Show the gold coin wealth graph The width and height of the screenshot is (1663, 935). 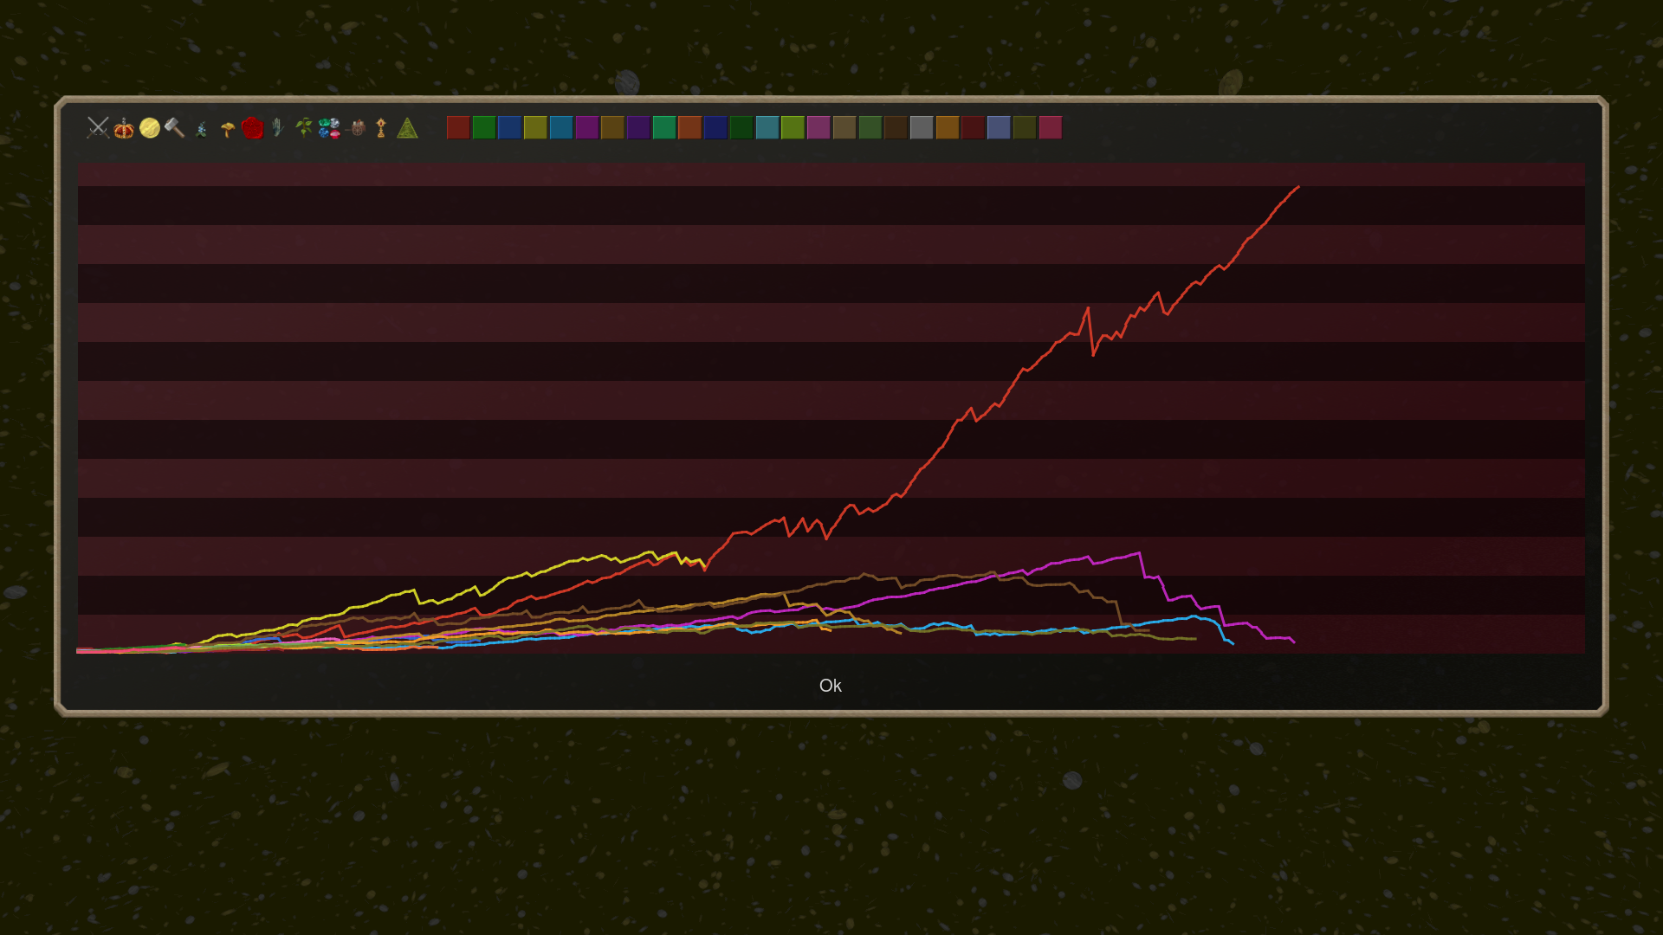tap(150, 128)
